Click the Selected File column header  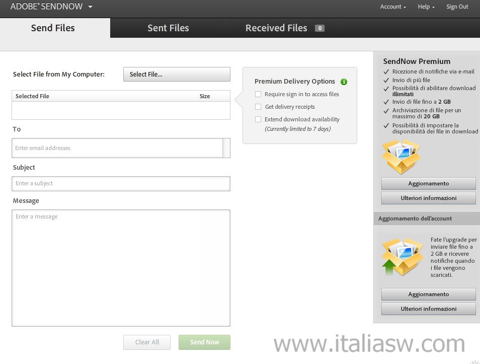(32, 96)
